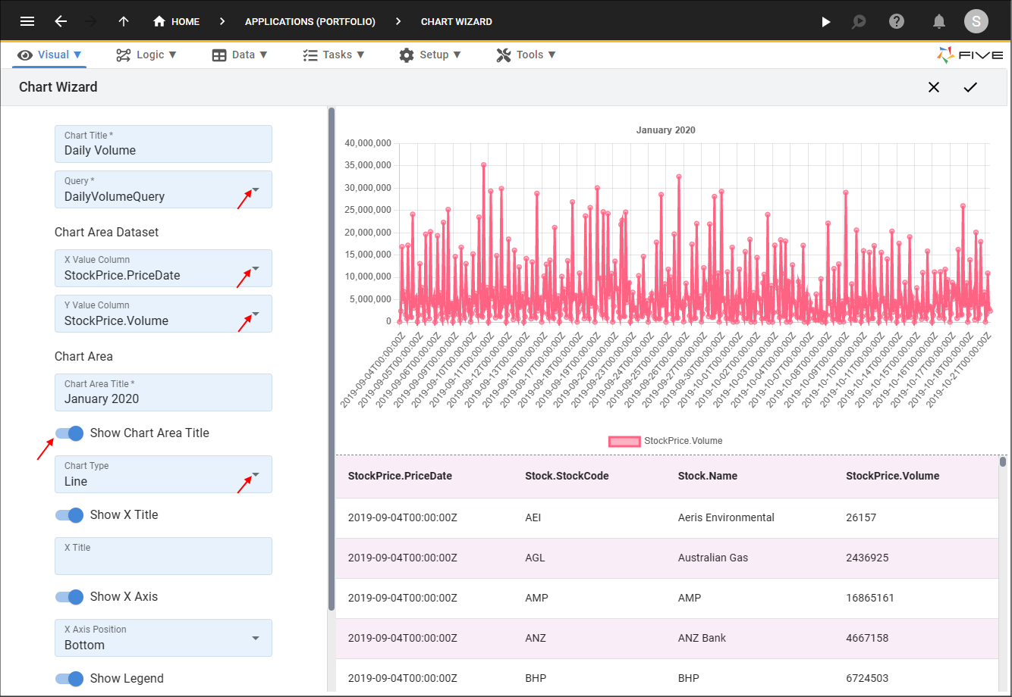Screen dimensions: 1012x697
Task: Click the volume value 26157
Action: (x=861, y=518)
